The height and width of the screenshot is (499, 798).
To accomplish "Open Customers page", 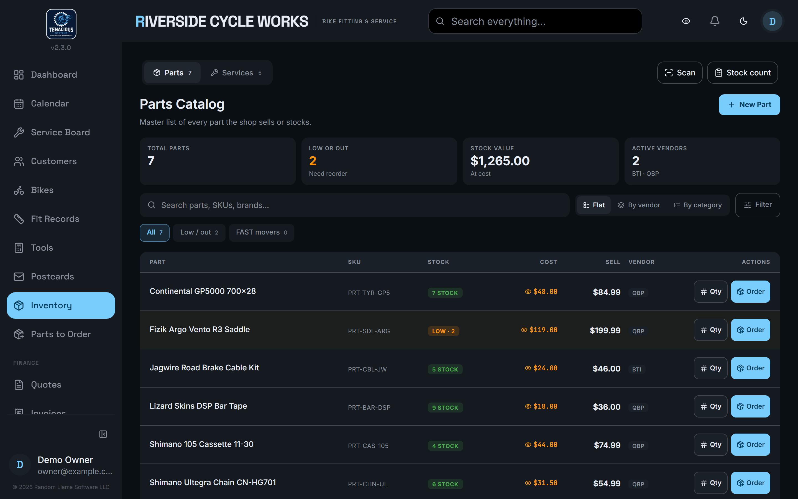I will (x=61, y=161).
